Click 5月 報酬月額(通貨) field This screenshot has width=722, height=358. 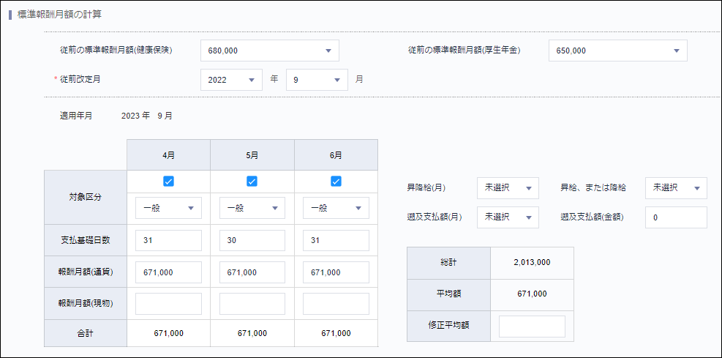tap(252, 272)
